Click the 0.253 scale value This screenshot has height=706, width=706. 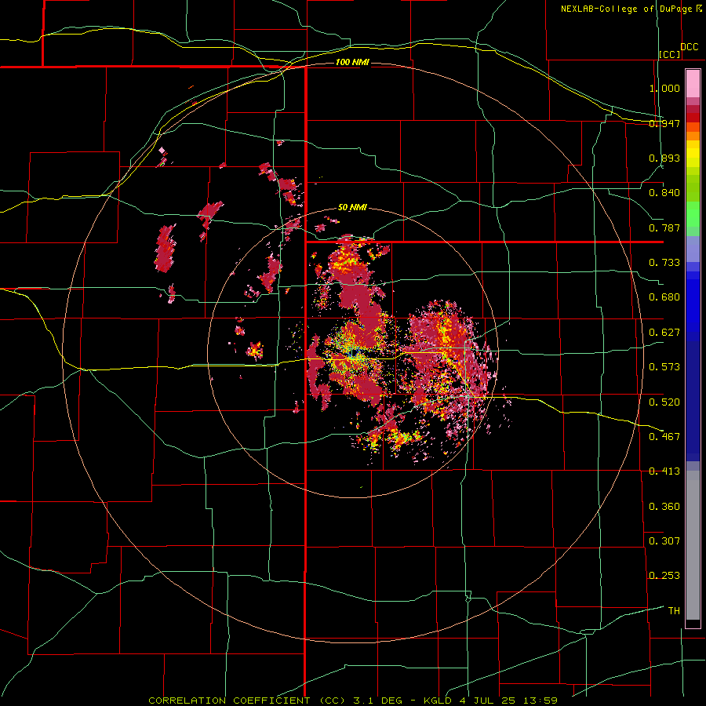pyautogui.click(x=664, y=576)
